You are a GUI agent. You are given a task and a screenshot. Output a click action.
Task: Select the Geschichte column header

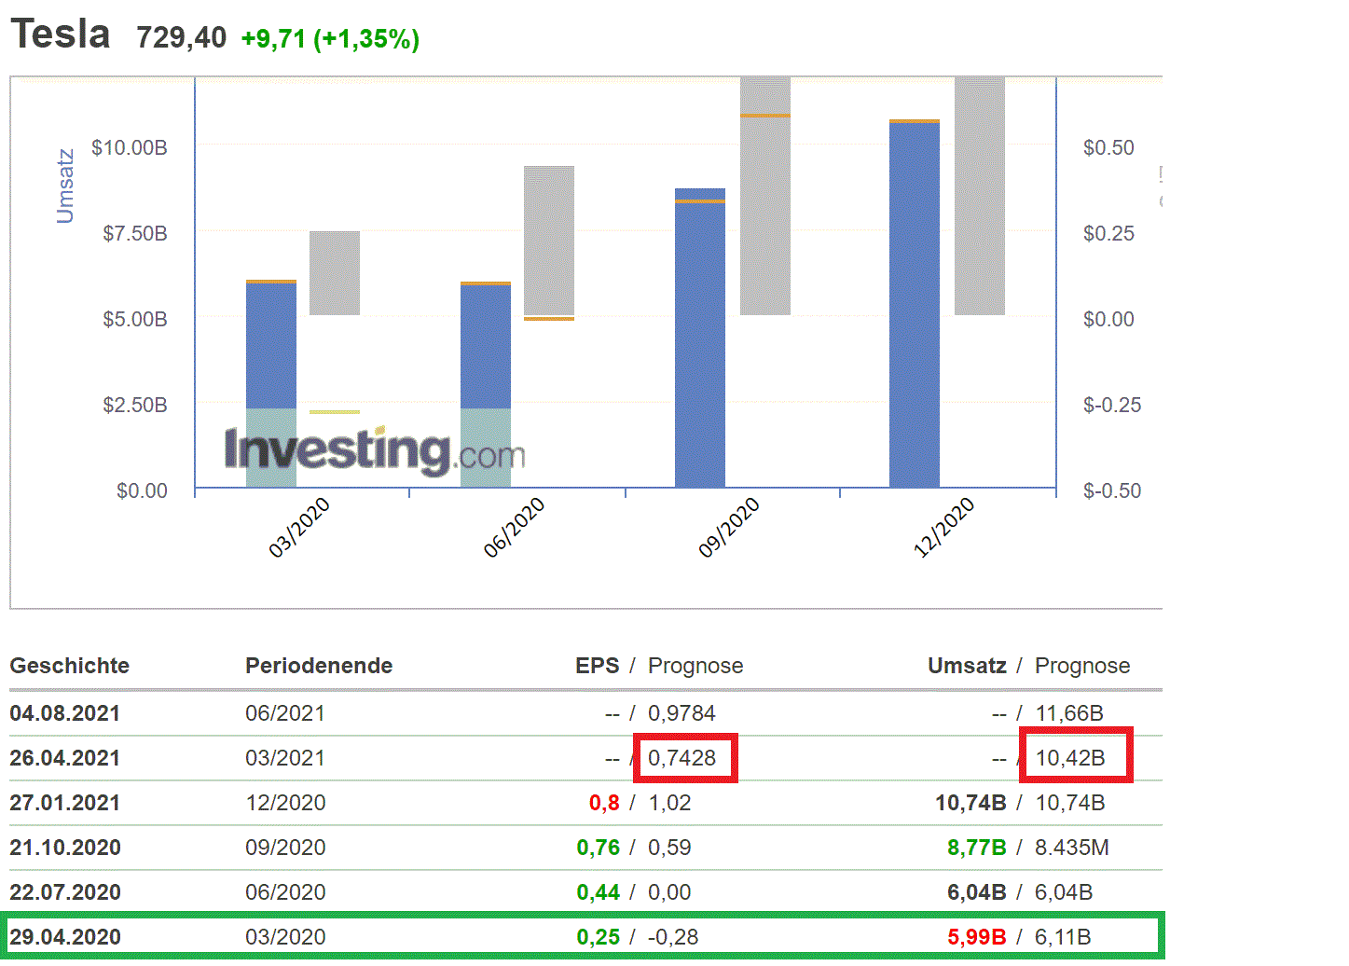(69, 666)
